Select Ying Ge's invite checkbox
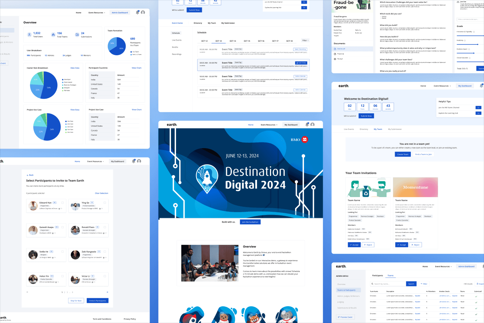The image size is (484, 323). pos(105,203)
